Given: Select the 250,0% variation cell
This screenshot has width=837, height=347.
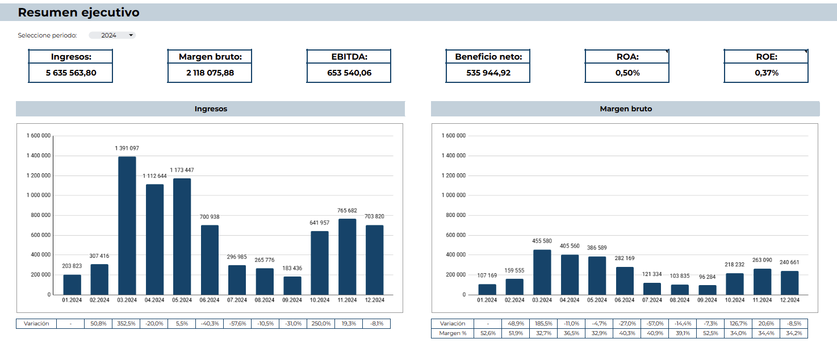Looking at the screenshot, I should [321, 324].
